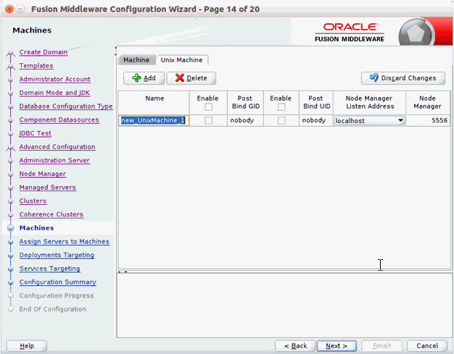Jump to the Configuration Summary step
The width and height of the screenshot is (454, 354).
57,282
